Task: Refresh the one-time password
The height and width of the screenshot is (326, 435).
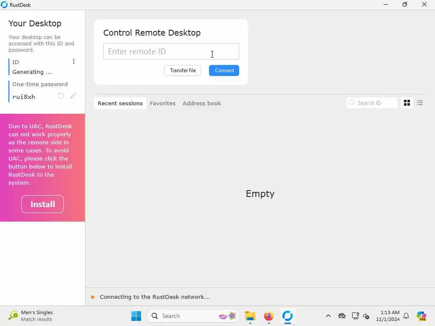Action: pos(61,96)
